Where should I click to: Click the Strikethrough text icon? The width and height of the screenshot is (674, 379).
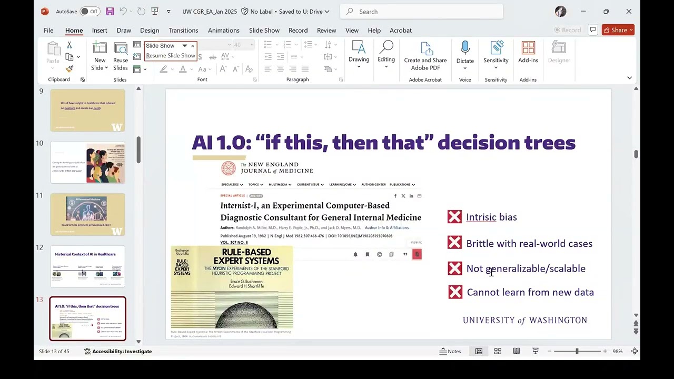(213, 57)
